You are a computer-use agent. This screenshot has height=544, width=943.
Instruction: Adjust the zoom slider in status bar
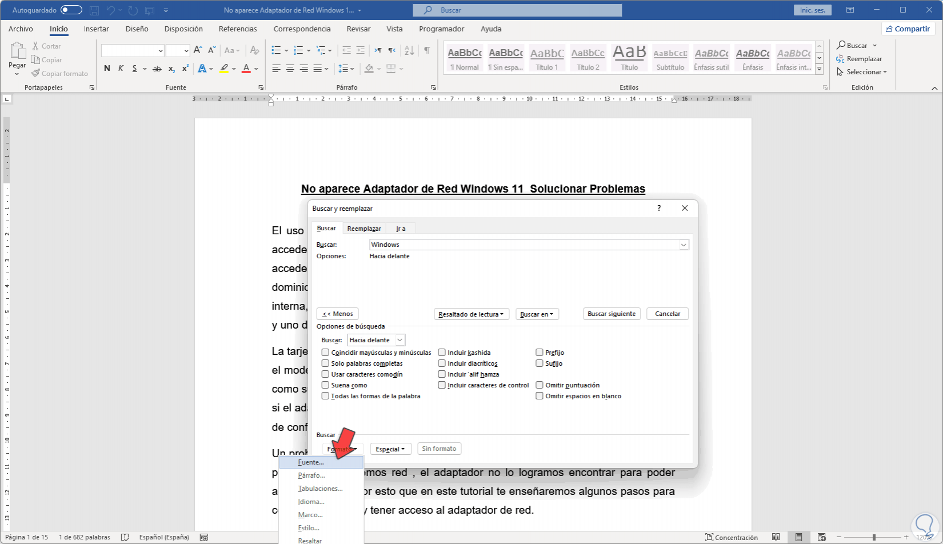coord(874,537)
